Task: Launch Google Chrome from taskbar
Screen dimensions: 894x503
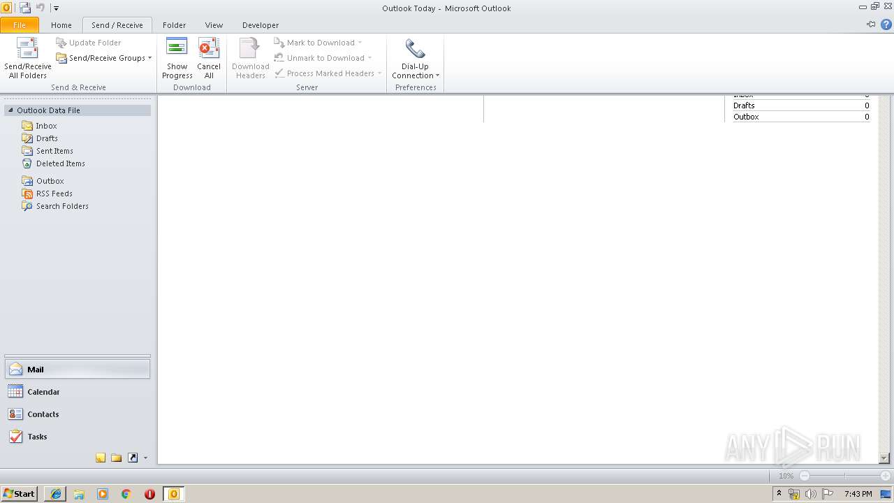Action: (126, 494)
